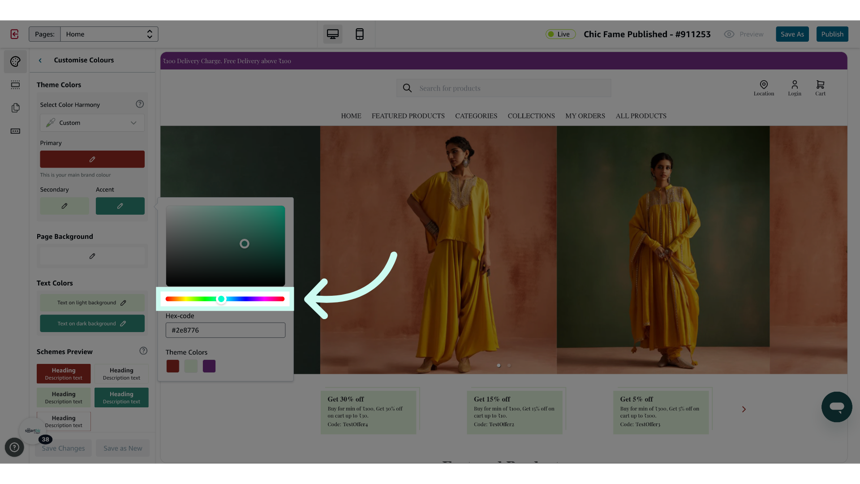The height and width of the screenshot is (484, 860).
Task: Click the next offers chevron arrow
Action: point(744,410)
